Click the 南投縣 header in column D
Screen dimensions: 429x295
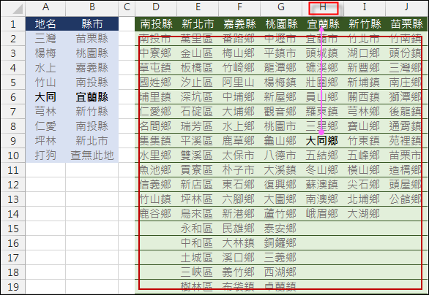[156, 24]
